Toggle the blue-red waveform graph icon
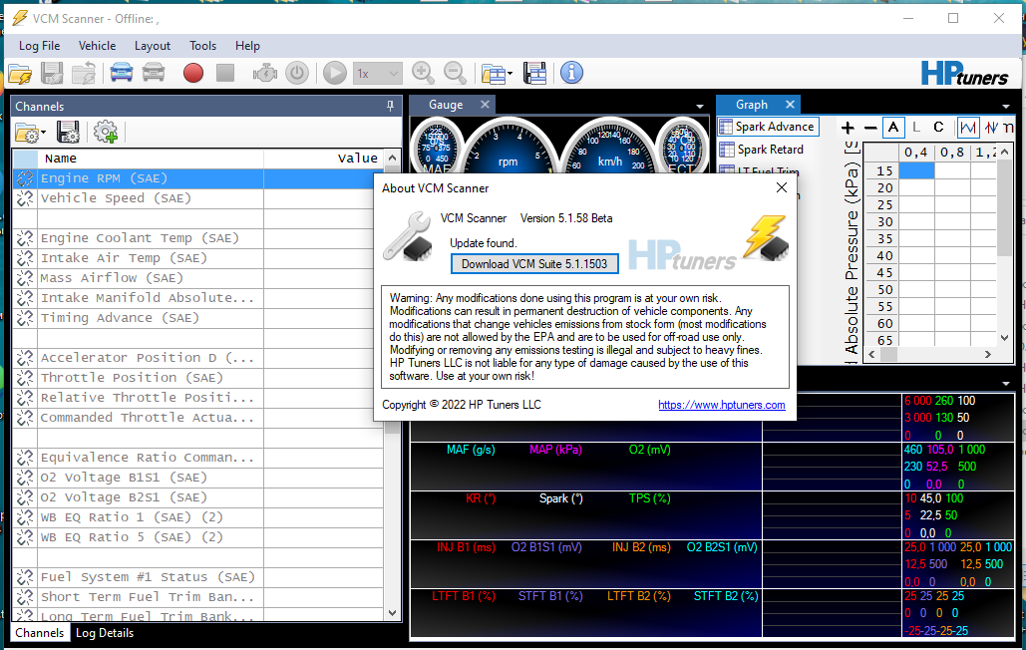This screenshot has height=650, width=1026. [x=991, y=128]
